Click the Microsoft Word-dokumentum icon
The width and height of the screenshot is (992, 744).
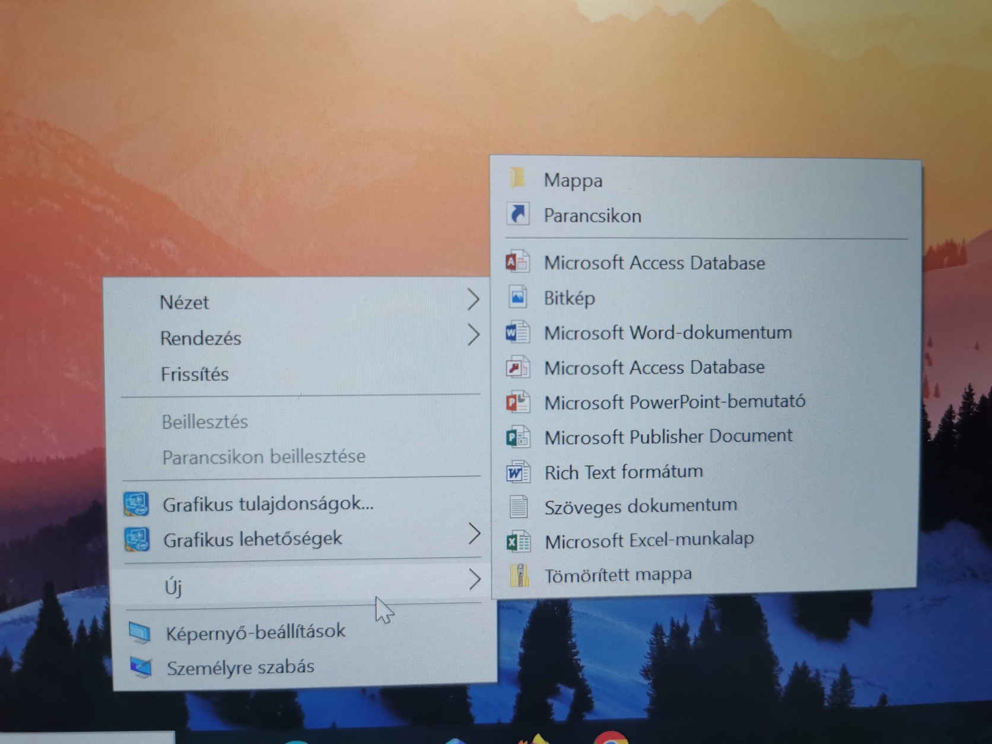(517, 332)
